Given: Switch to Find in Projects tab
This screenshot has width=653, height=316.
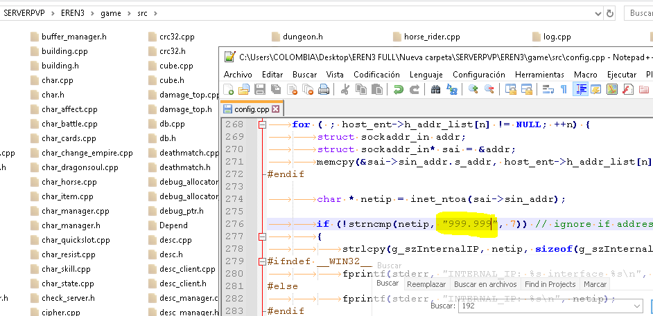Looking at the screenshot, I should pos(550,284).
